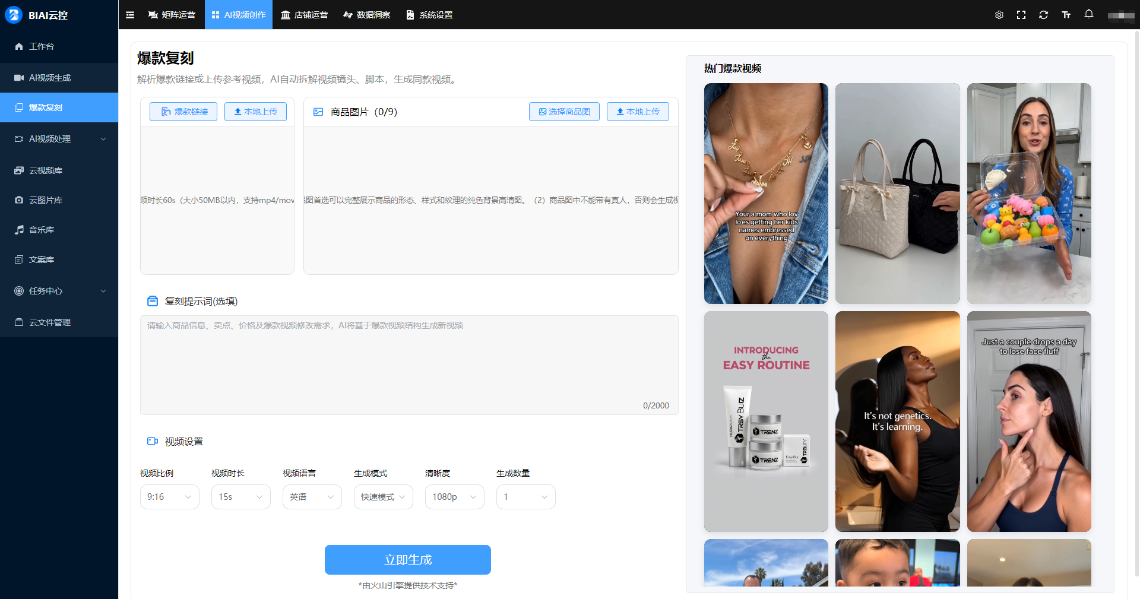1140x599 pixels.
Task: Open the quilted handbags video thumbnail
Action: [898, 194]
